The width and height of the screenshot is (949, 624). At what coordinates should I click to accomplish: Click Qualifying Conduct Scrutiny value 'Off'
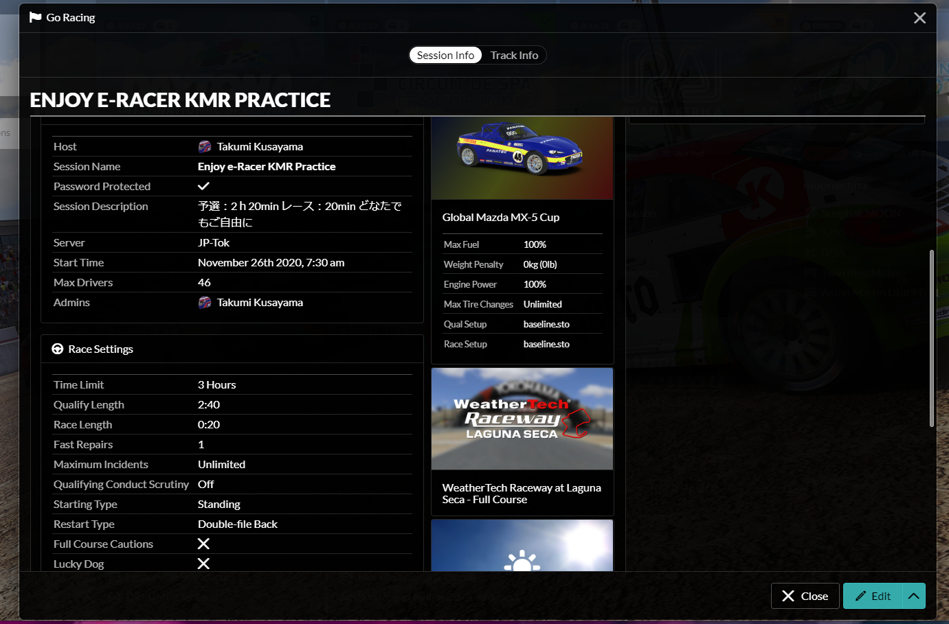pyautogui.click(x=206, y=484)
